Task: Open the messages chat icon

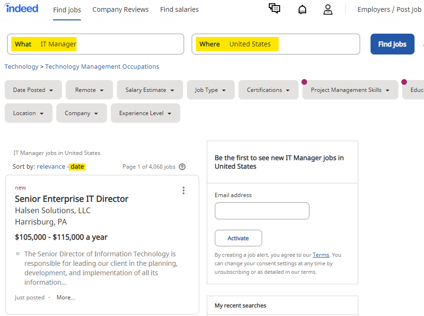Action: tap(274, 9)
